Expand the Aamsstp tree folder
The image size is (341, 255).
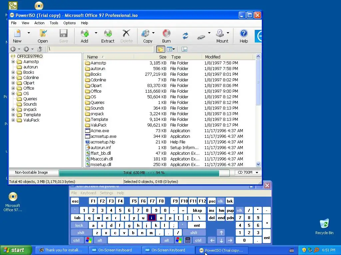pyautogui.click(x=13, y=61)
